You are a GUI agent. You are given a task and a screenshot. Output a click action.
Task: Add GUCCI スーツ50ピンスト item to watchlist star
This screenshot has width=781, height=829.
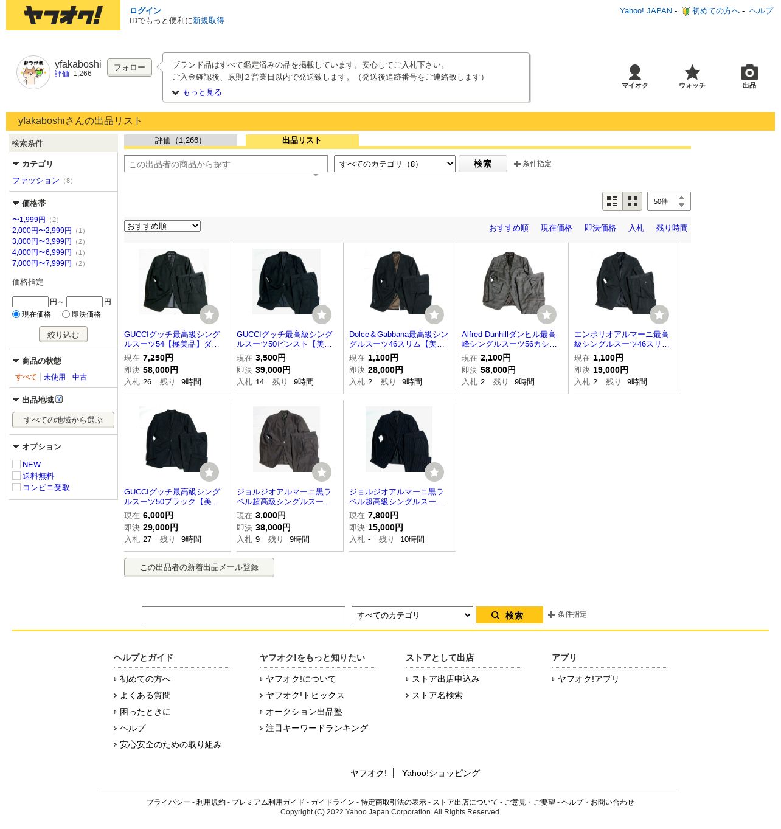(x=322, y=314)
